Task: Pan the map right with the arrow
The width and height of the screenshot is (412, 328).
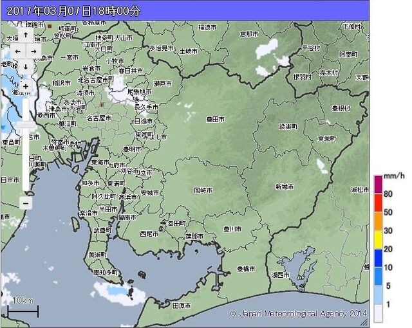Action: point(33,51)
